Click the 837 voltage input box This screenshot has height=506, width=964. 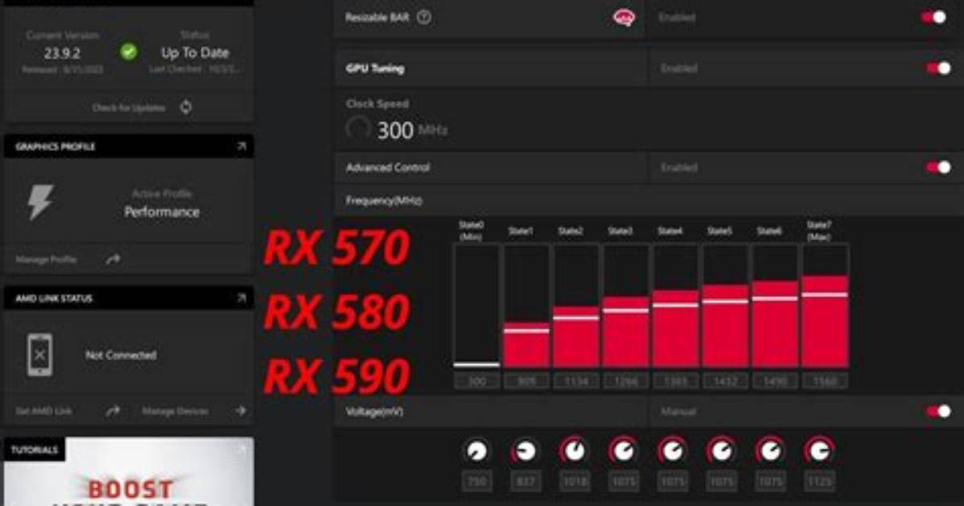pyautogui.click(x=525, y=481)
